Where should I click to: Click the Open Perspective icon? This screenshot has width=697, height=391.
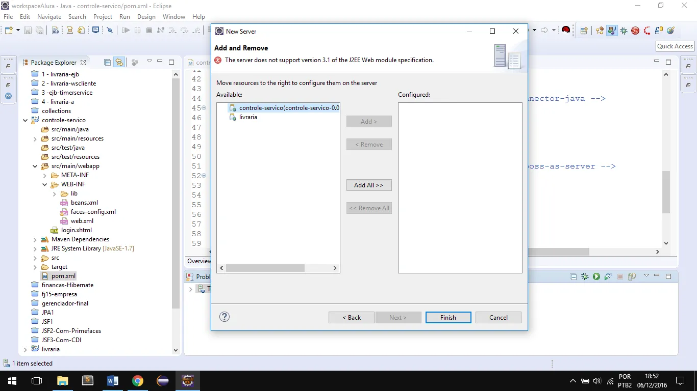point(584,31)
